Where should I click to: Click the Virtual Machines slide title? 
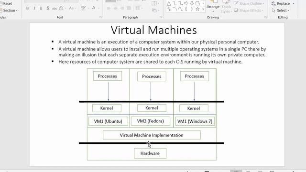click(x=154, y=30)
